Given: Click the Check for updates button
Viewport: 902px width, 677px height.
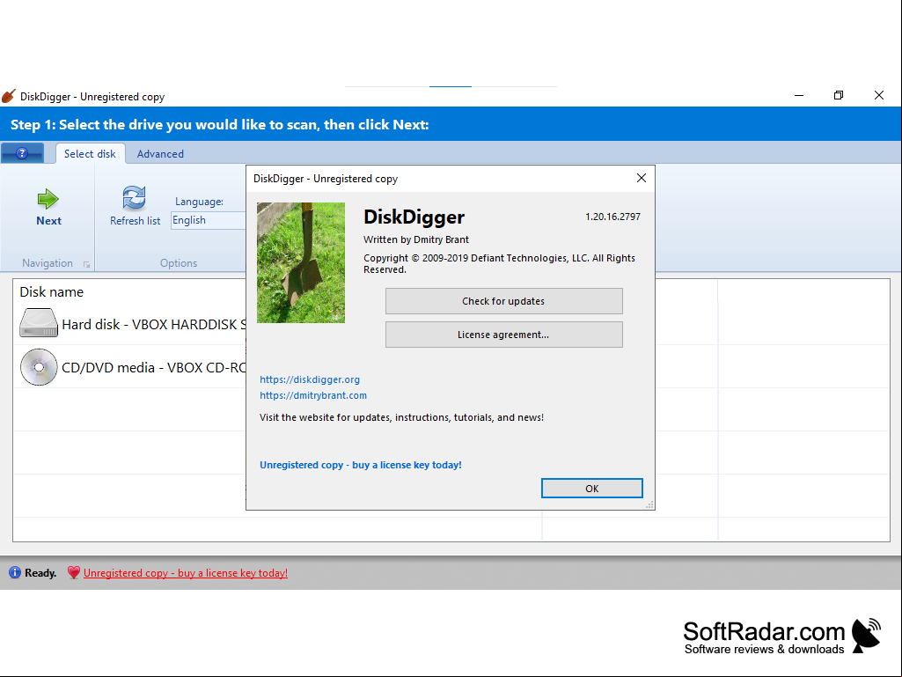Looking at the screenshot, I should coord(504,301).
